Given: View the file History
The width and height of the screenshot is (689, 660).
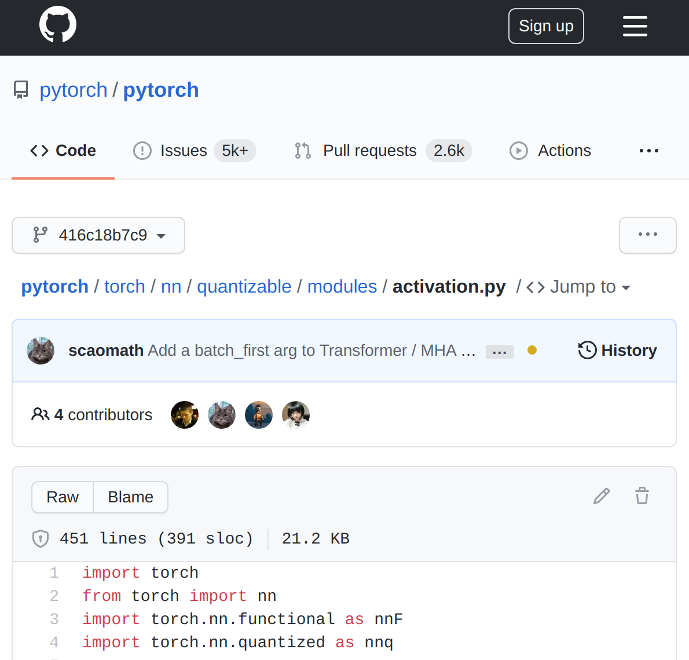Looking at the screenshot, I should click(x=617, y=351).
